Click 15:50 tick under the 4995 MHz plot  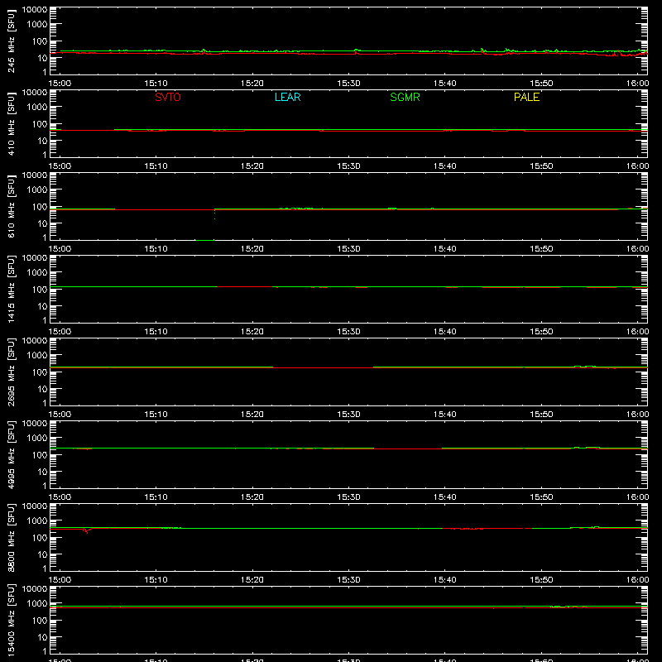[541, 497]
